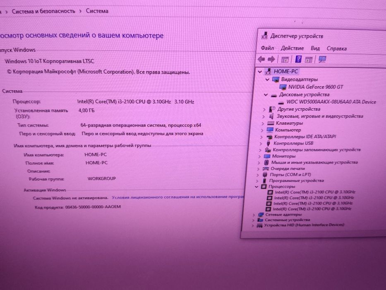Click the Properties toolbar icon in Device Manager
This screenshot has height=290, width=386.
click(285, 59)
